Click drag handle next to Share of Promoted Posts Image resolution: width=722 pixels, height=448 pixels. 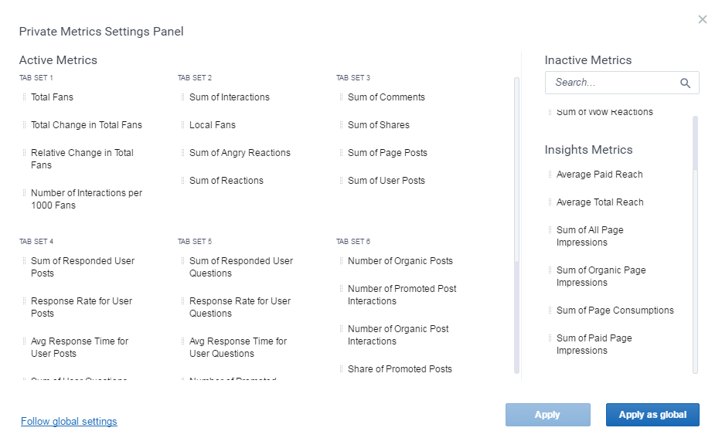point(341,369)
